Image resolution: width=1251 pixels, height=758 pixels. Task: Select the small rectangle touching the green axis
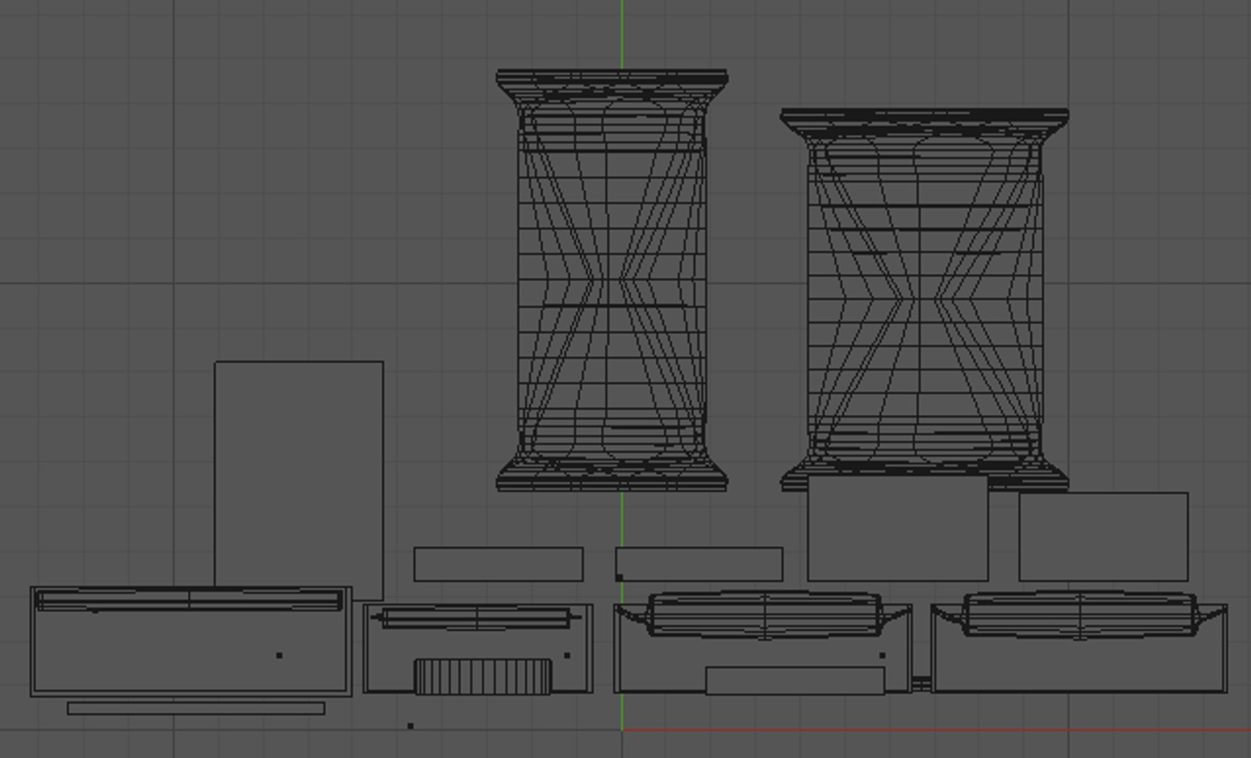coord(700,564)
